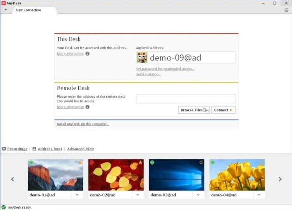Open demo-02@ad autumn leaves thumbnail
The width and height of the screenshot is (292, 210).
116,175
